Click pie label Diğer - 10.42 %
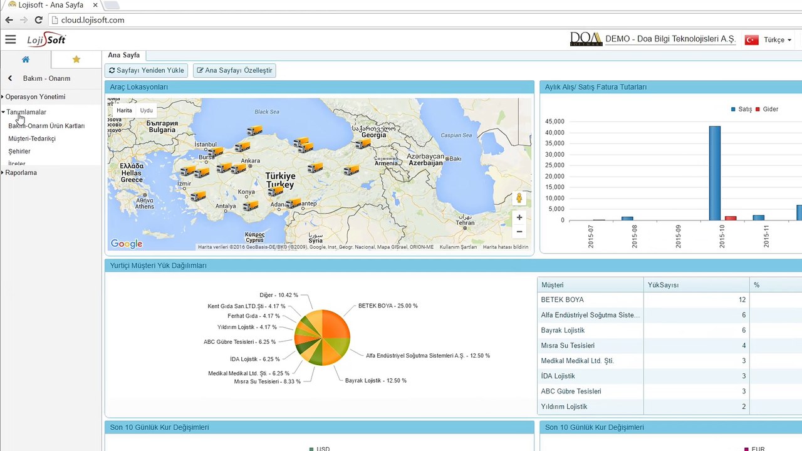 (279, 295)
